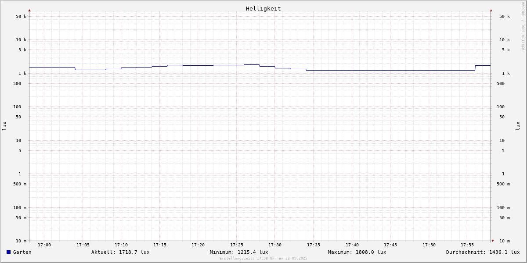Click the RRDTOOL / TOBI OETIKER watermark
Viewport: 527px width, 263px height.
523,26
